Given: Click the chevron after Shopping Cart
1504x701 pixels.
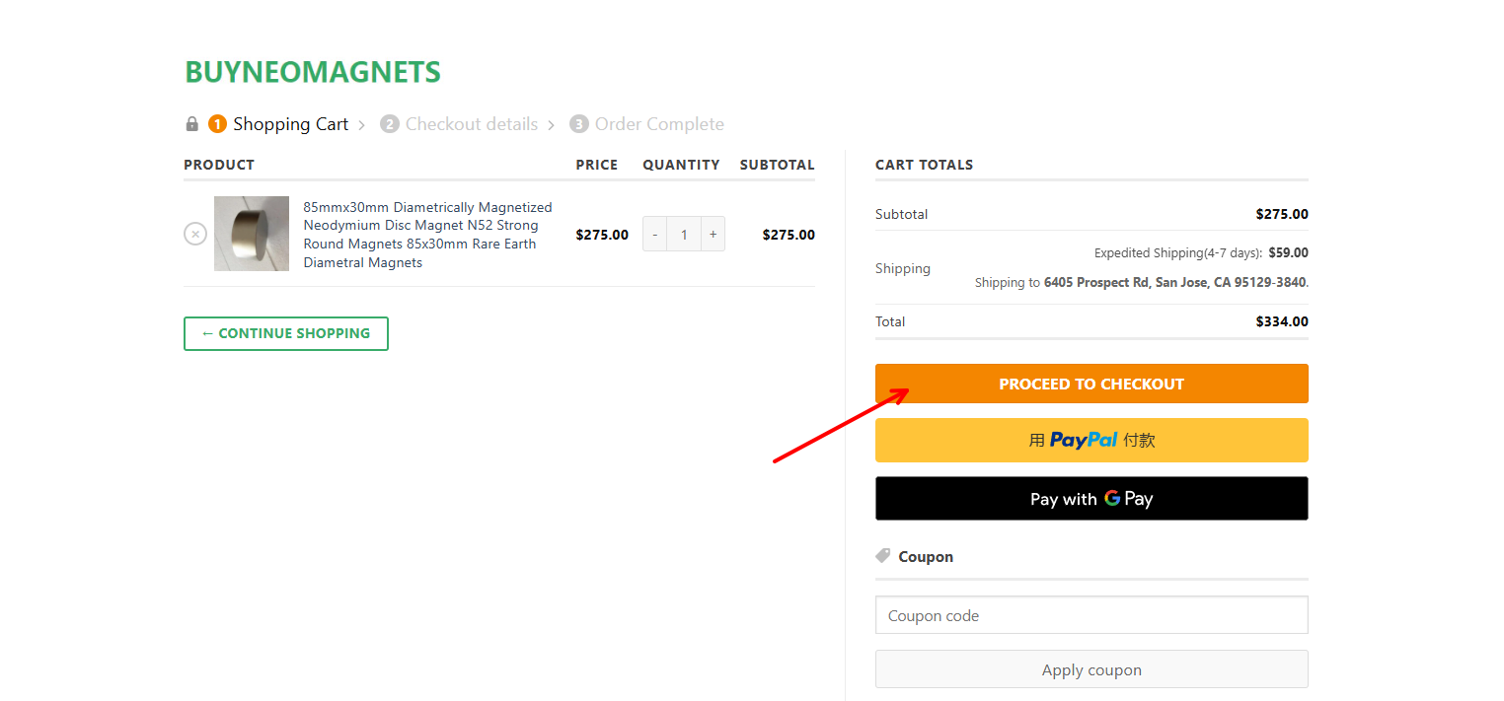Looking at the screenshot, I should tap(362, 125).
